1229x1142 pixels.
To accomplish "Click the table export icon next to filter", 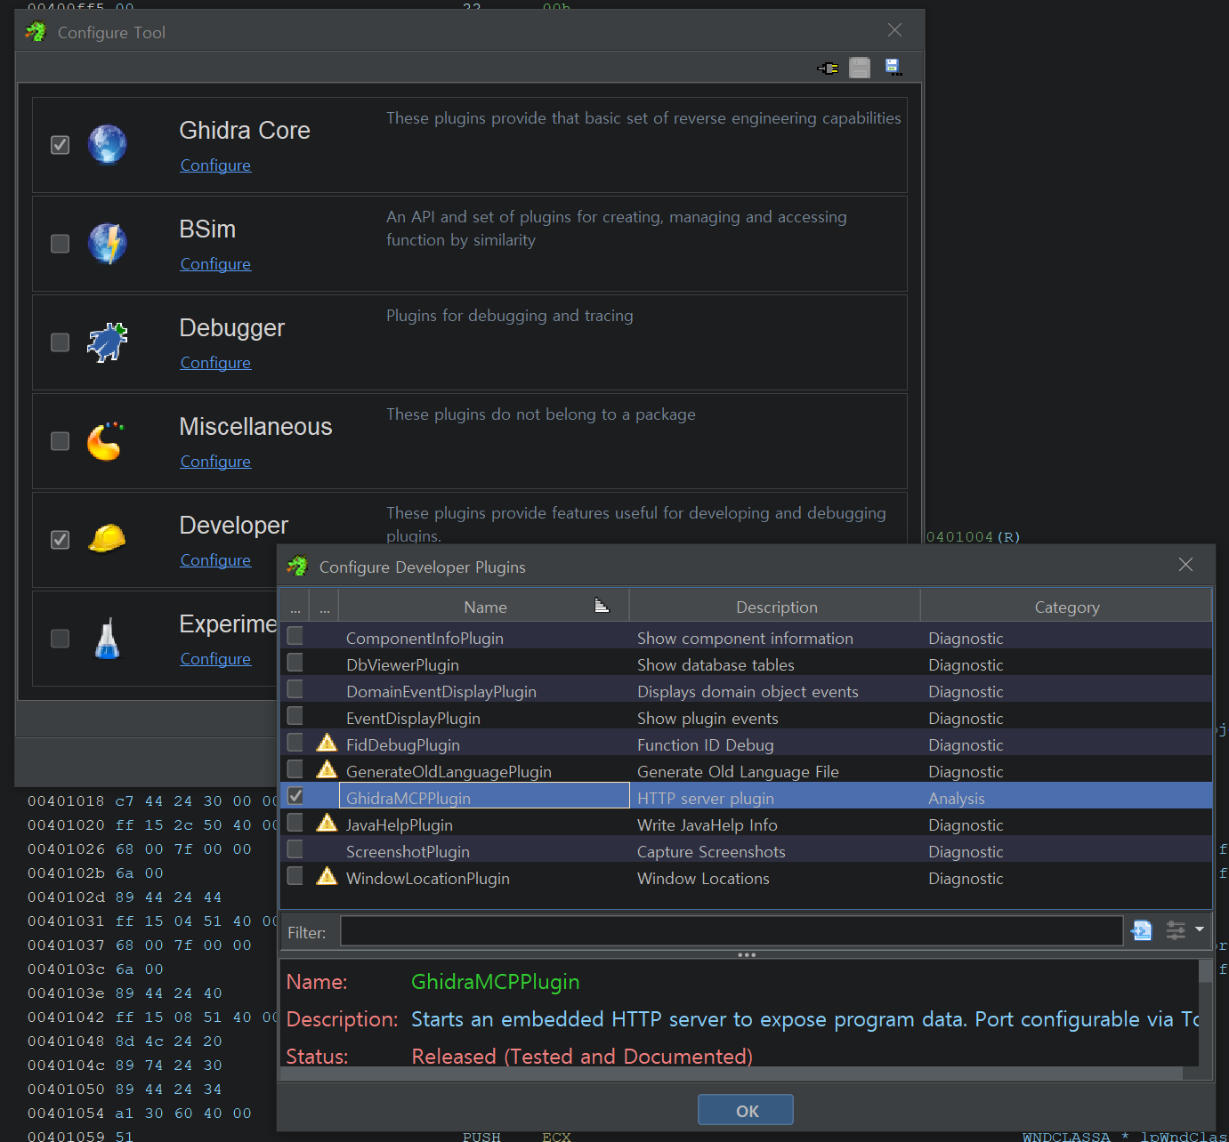I will tap(1142, 930).
